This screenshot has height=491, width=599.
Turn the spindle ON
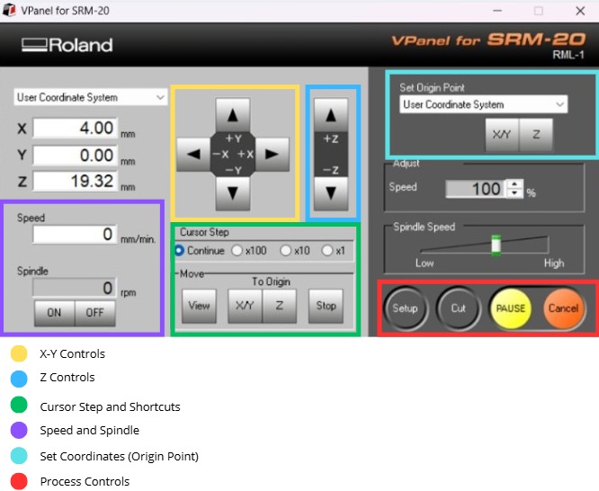[x=54, y=313]
